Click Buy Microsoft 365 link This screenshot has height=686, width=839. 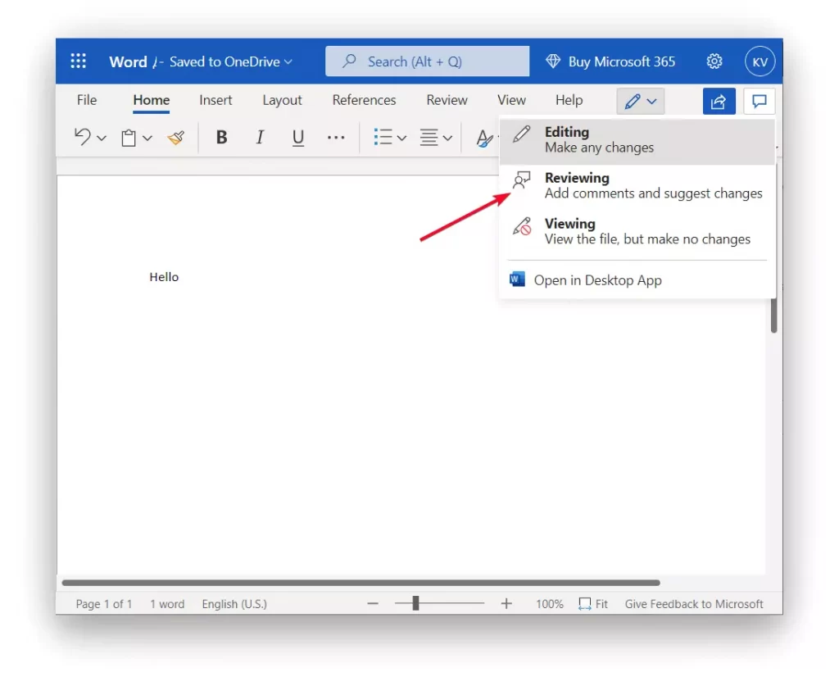pyautogui.click(x=610, y=61)
